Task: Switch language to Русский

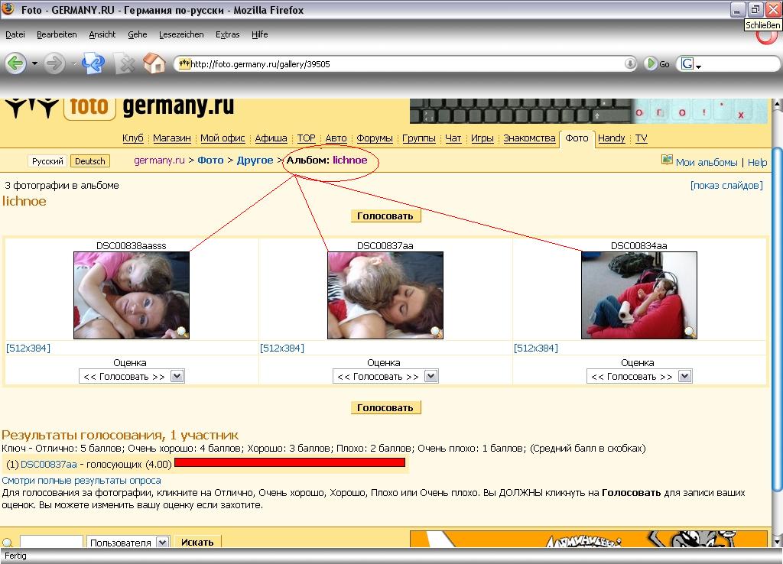Action: tap(47, 161)
